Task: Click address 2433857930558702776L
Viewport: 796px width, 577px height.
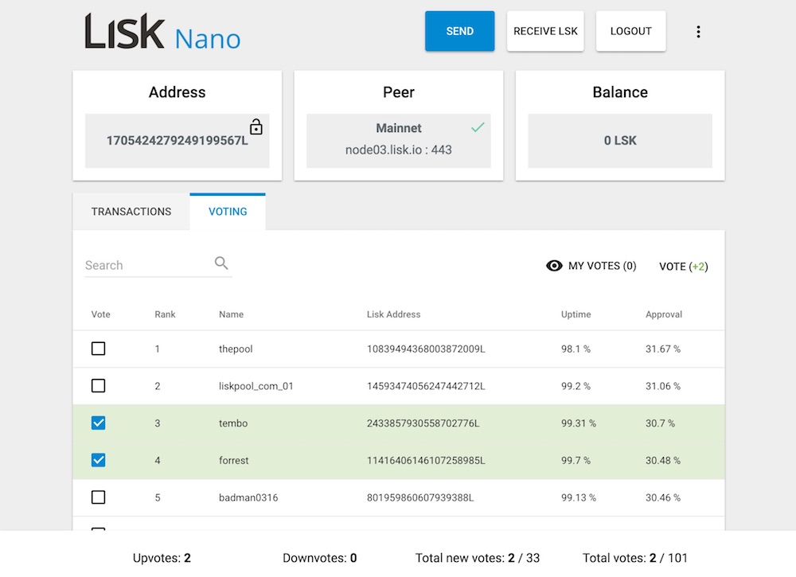Action: coord(423,423)
